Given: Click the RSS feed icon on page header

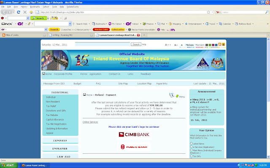Looking at the screenshot, I should click(x=219, y=44).
